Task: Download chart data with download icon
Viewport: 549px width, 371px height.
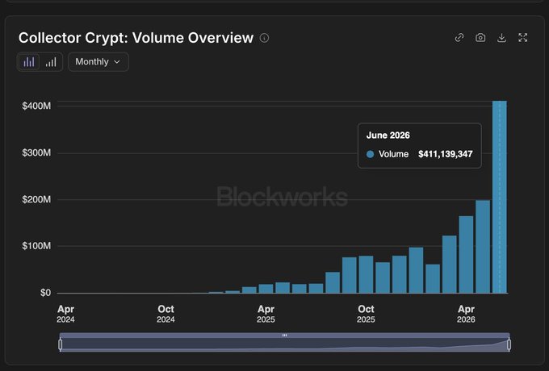Action: click(x=501, y=38)
